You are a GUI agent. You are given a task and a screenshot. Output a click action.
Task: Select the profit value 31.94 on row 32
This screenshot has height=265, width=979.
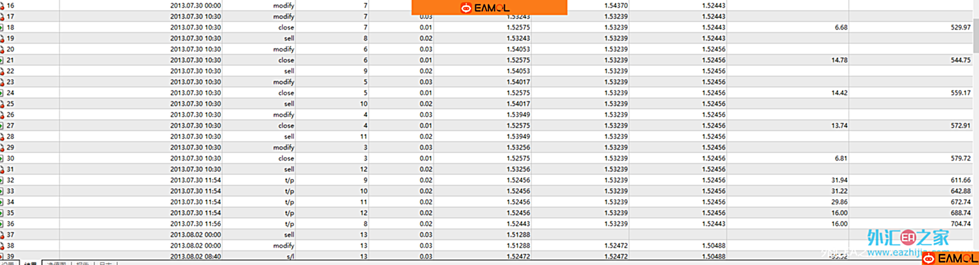pyautogui.click(x=839, y=180)
